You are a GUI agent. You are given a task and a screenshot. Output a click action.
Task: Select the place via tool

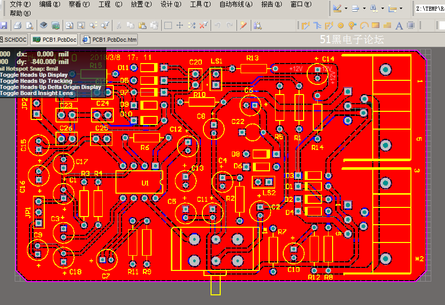click(352, 26)
